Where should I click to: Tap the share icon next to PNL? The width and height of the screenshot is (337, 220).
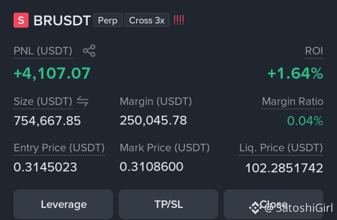pyautogui.click(x=89, y=51)
